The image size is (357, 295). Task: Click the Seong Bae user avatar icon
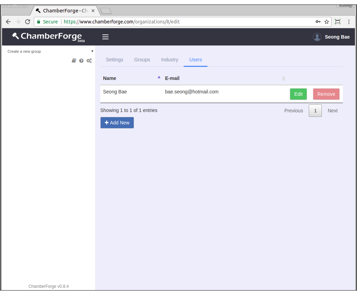click(x=317, y=37)
